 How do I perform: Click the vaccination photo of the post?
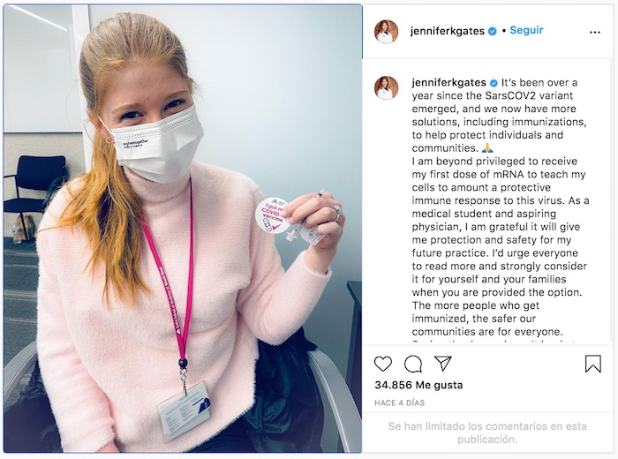pos(183,229)
